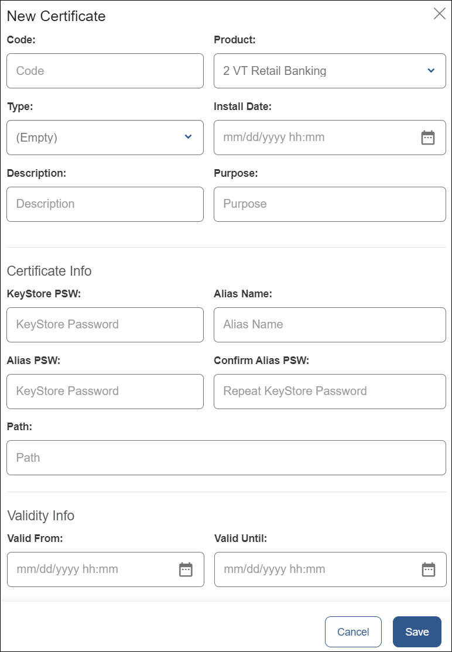The height and width of the screenshot is (652, 452).
Task: Click the chevron on the Type selector
Action: coord(188,138)
